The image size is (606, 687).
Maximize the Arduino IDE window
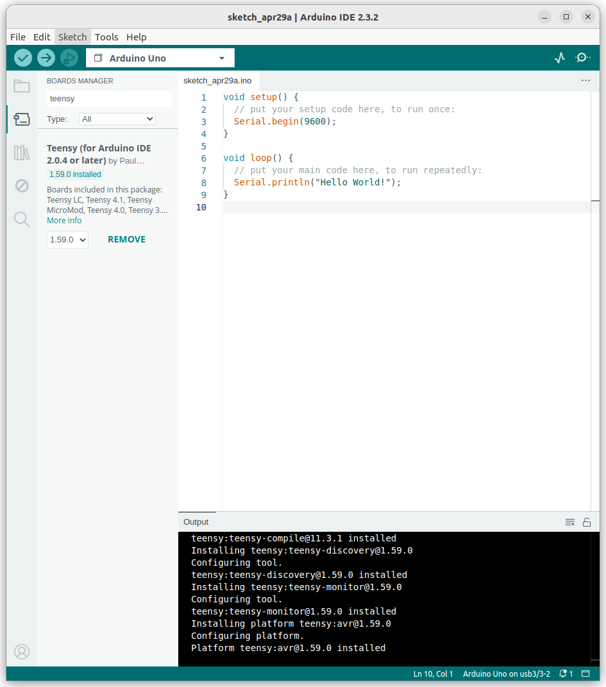pyautogui.click(x=566, y=17)
